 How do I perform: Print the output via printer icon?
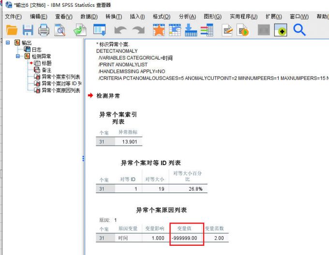pos(44,30)
